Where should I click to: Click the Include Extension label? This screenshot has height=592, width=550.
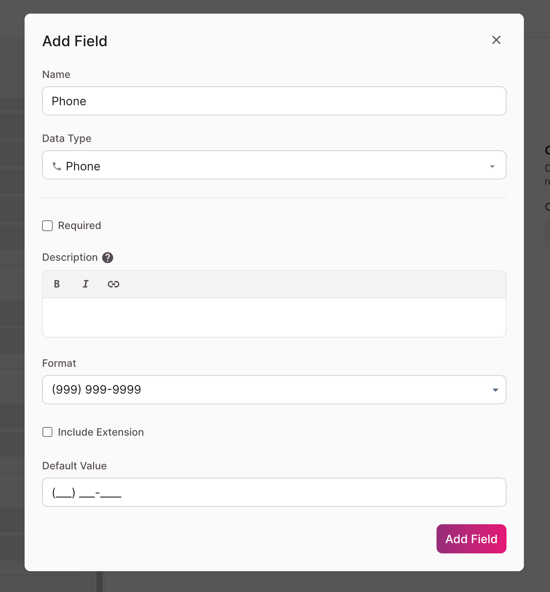tap(101, 432)
